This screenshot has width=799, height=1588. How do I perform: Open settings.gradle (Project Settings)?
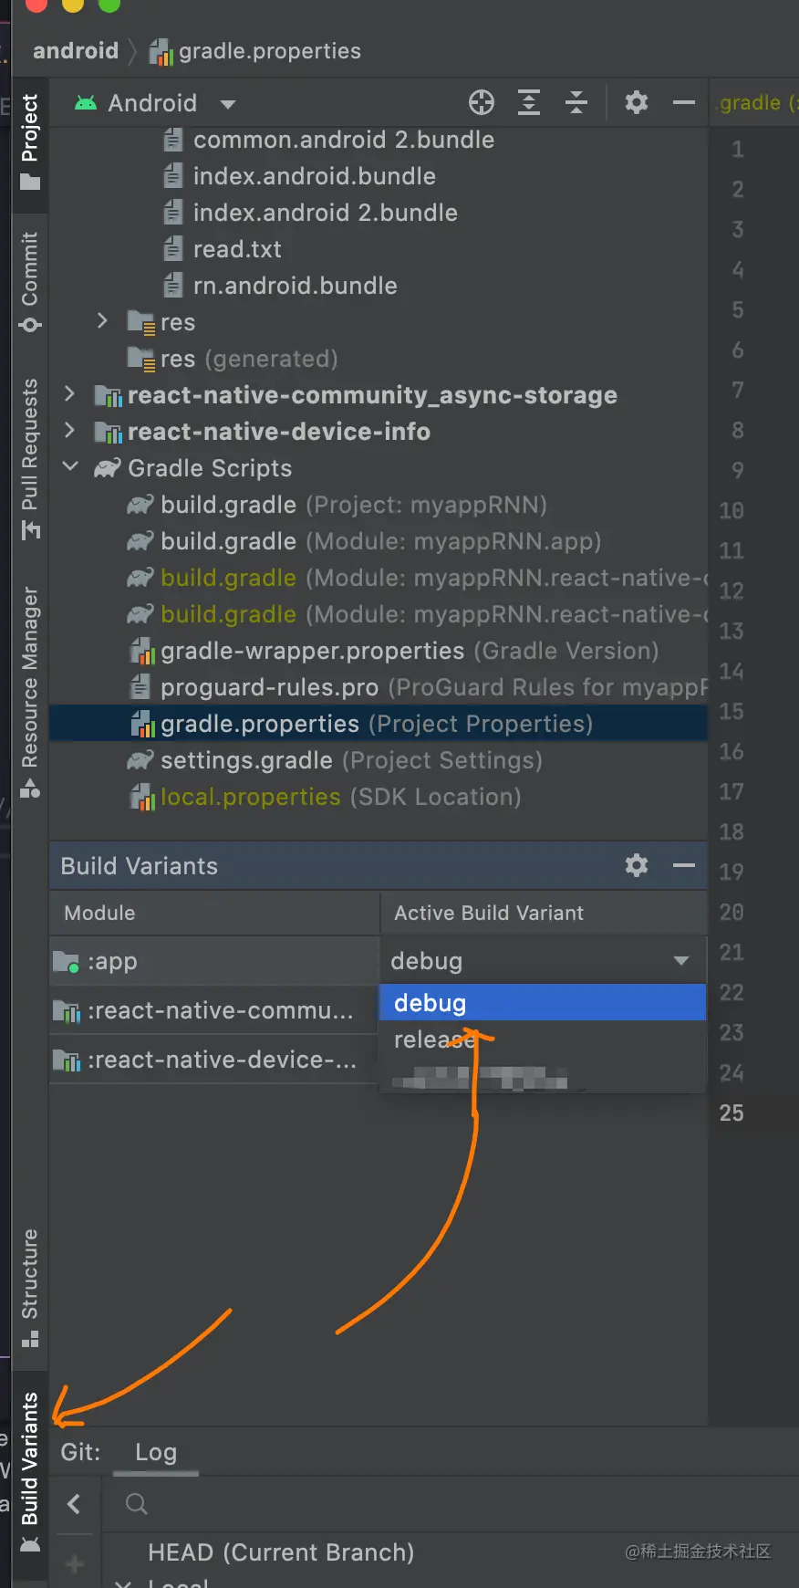click(351, 760)
